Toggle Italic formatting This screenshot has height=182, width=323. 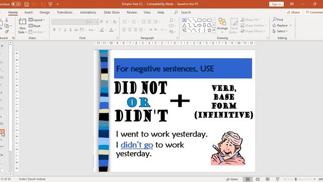click(60, 30)
